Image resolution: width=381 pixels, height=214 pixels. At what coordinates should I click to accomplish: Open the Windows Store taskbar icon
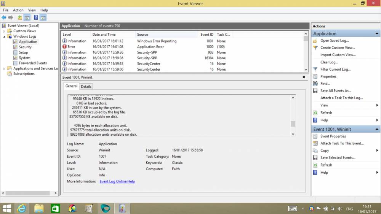tap(55, 208)
